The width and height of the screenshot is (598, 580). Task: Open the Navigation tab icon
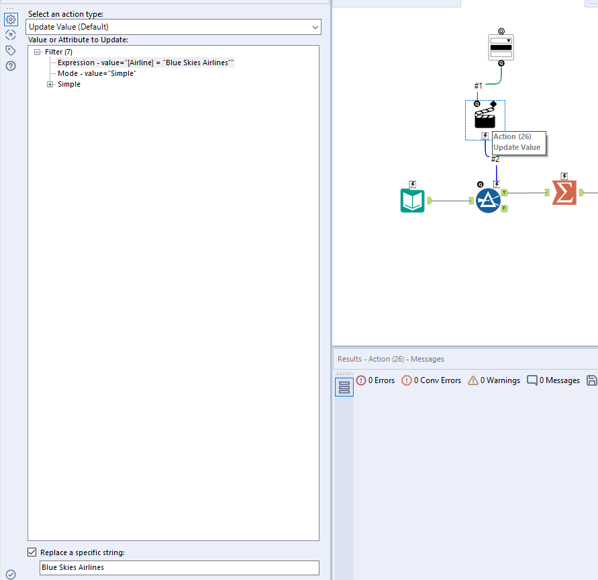coord(11,35)
